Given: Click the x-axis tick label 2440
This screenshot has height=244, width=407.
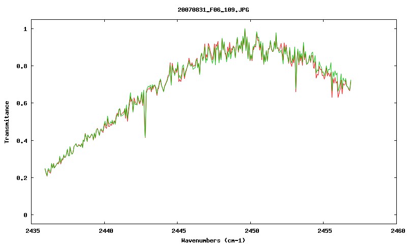Looking at the screenshot, I should (106, 231).
